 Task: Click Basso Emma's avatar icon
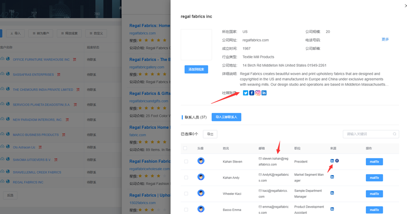201,209
